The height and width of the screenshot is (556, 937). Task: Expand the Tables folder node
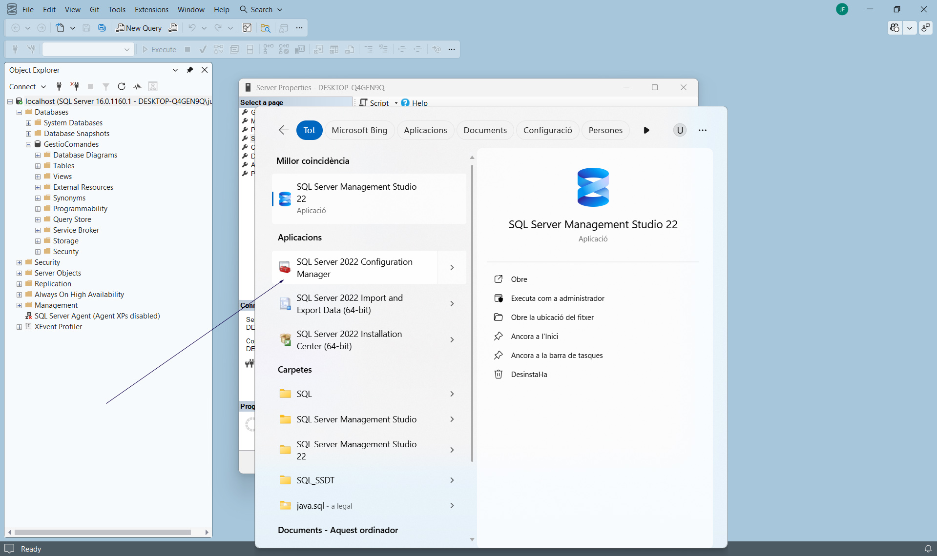tap(38, 166)
